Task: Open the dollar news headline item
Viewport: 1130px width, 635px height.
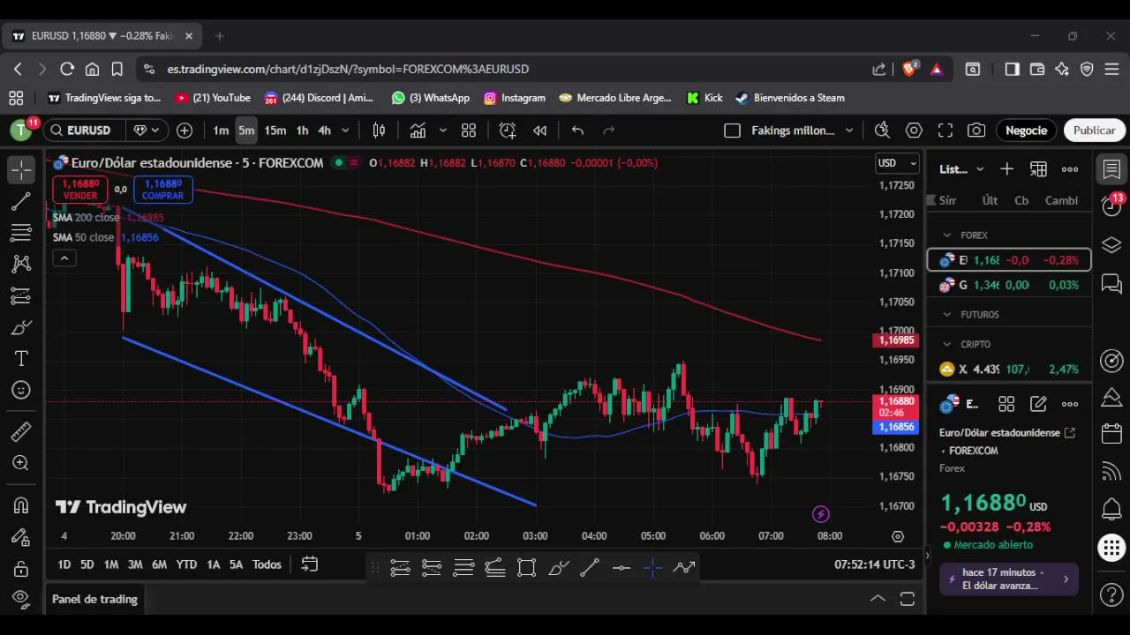Action: click(x=1008, y=579)
